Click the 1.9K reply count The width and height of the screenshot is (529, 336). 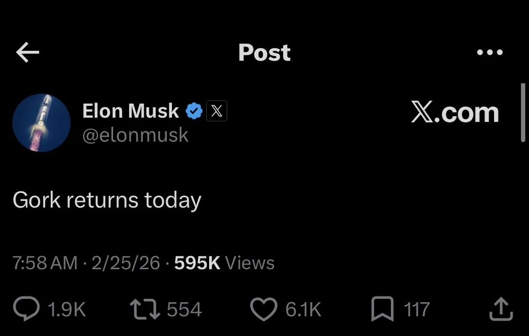(x=67, y=310)
